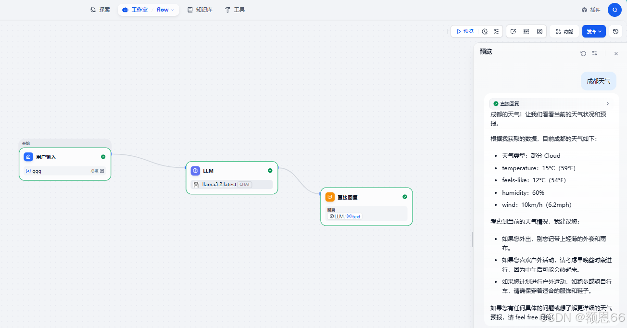Open preview panel settings sliders icon
The image size is (627, 328).
[594, 53]
